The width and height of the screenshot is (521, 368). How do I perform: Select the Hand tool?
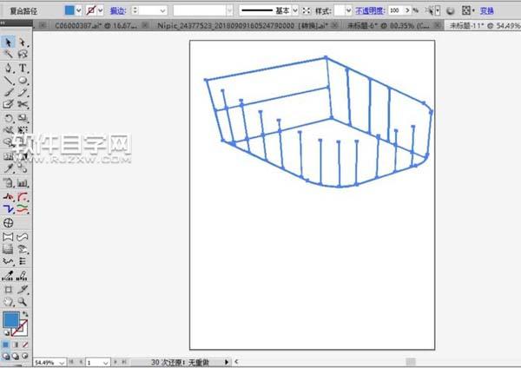pos(8,302)
